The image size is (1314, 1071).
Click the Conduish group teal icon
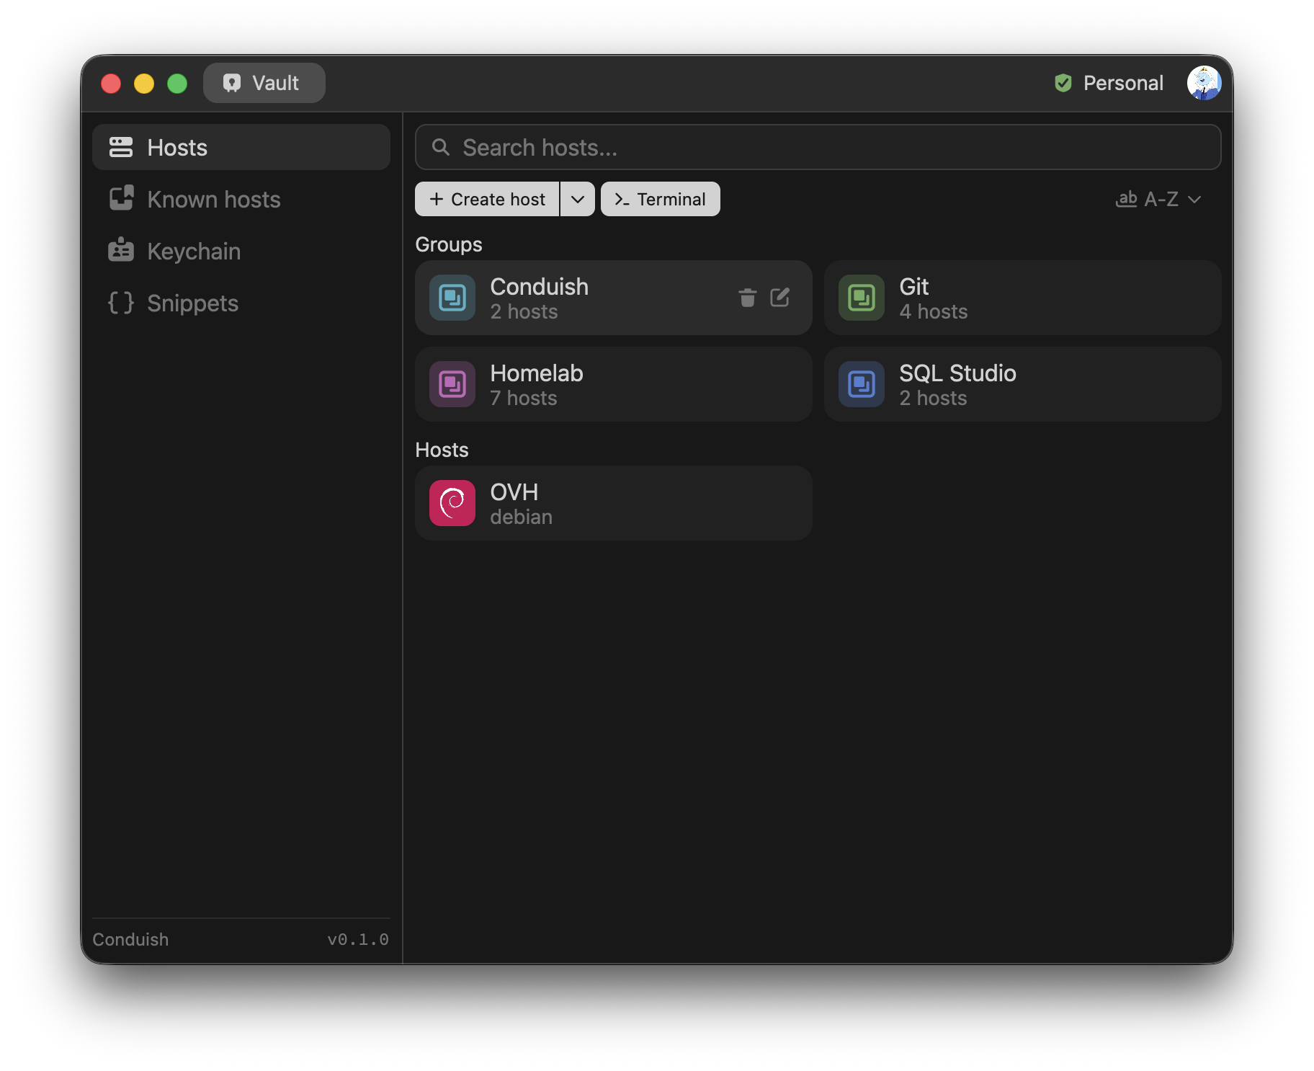[x=452, y=298]
